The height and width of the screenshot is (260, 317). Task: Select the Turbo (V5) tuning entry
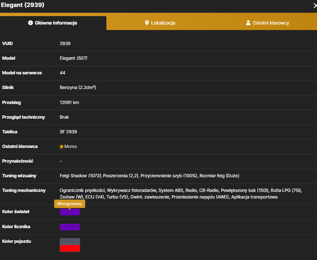tap(117, 197)
